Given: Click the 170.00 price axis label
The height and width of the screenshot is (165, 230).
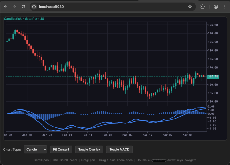Looking at the screenshot, I should (x=213, y=67).
